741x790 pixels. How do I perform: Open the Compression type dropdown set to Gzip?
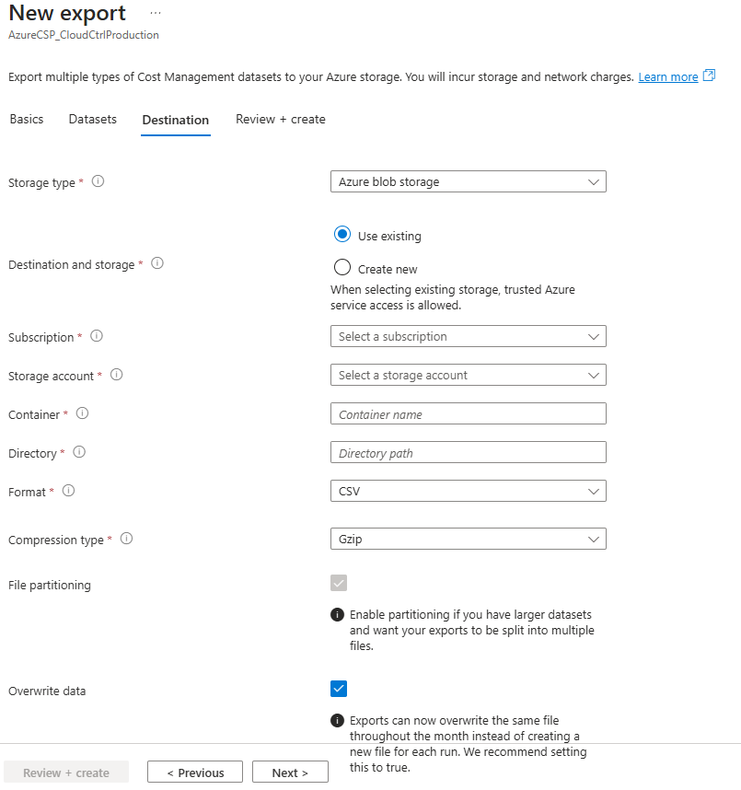(x=468, y=539)
